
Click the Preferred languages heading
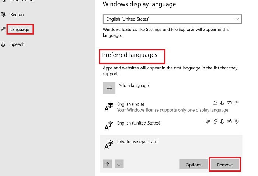[x=130, y=55]
